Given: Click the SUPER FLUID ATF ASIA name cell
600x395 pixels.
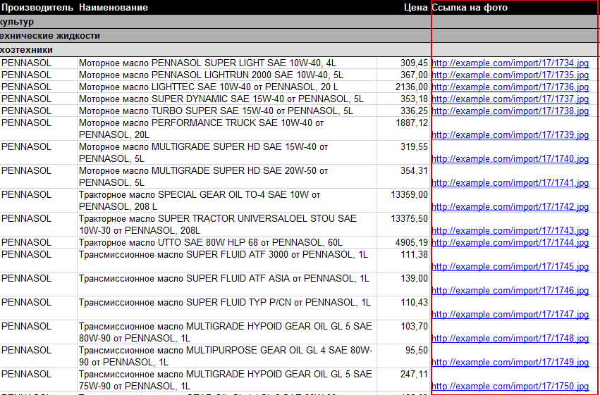Looking at the screenshot, I should point(224,279).
